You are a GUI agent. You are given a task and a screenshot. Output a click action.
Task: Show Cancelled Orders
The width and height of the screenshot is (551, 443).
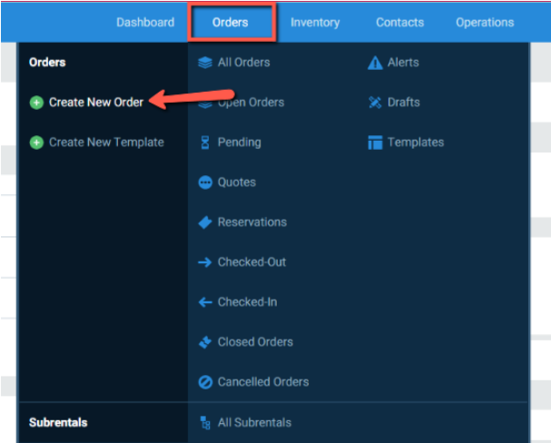click(x=263, y=382)
